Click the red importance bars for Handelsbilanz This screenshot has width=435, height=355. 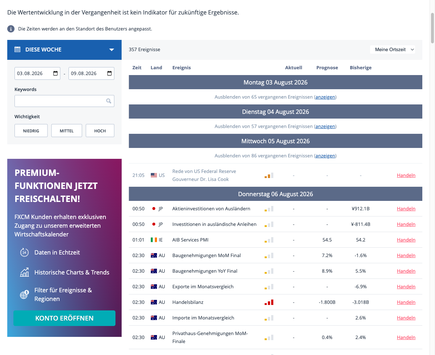coord(269,302)
